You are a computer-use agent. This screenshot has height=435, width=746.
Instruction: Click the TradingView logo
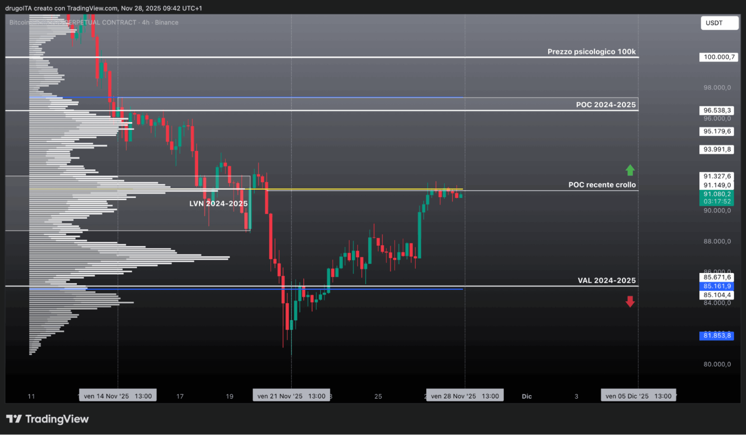[47, 419]
